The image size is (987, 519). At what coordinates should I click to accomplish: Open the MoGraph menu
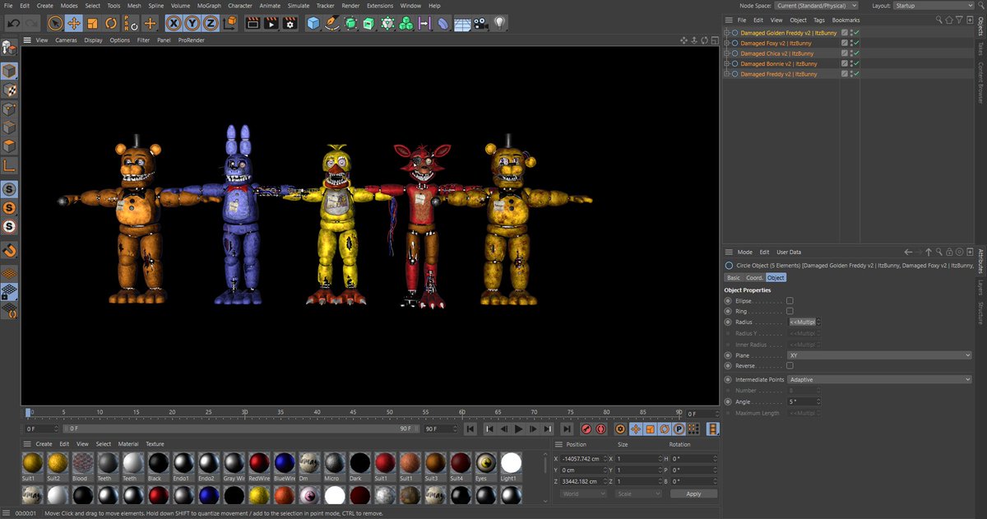tap(209, 6)
